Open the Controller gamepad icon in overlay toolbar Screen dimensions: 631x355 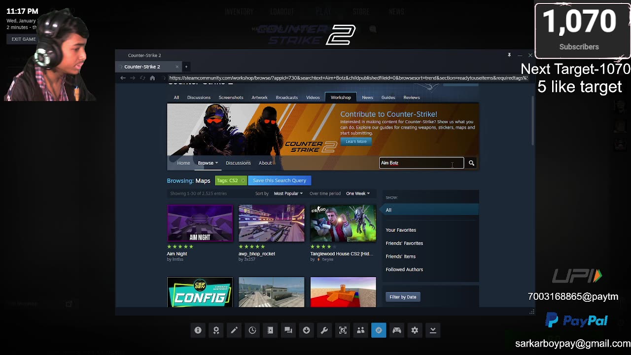(396, 330)
